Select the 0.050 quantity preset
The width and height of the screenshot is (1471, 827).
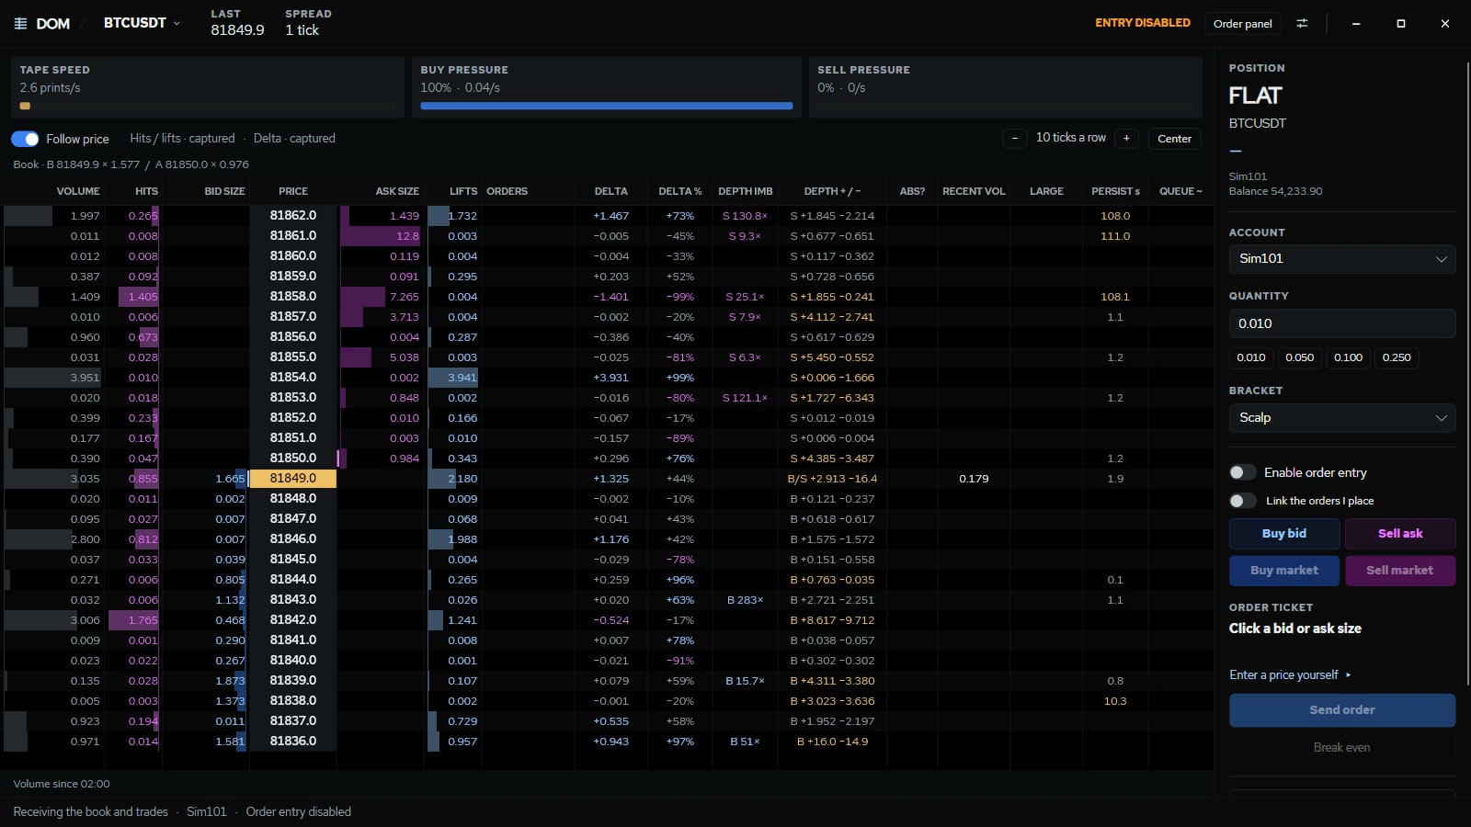(1300, 357)
